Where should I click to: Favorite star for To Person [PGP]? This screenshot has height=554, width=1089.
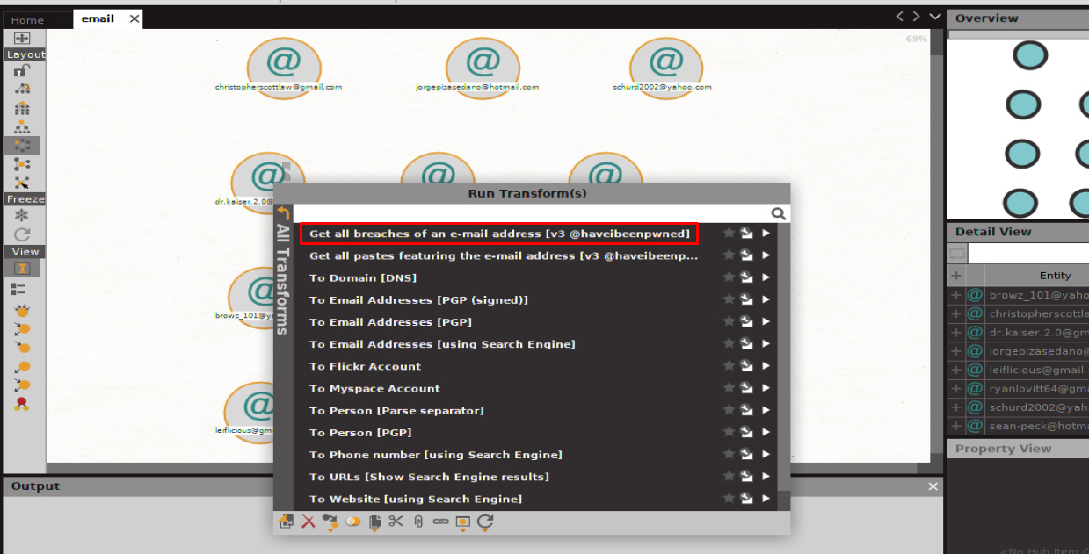pyautogui.click(x=729, y=432)
